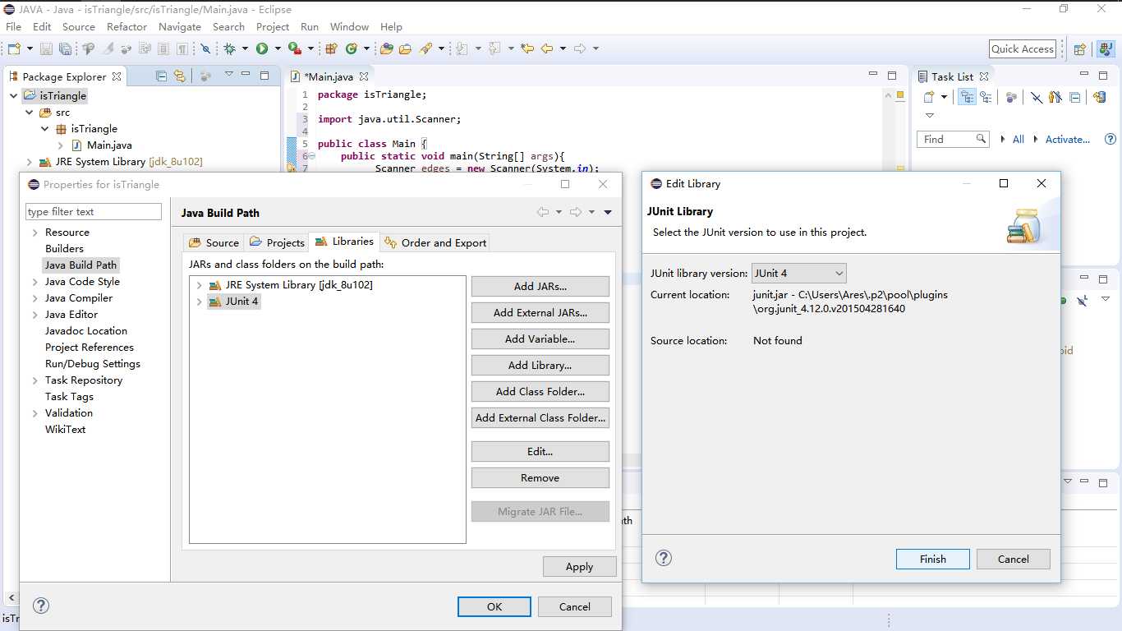
Task: Click the Apply button
Action: tap(580, 566)
